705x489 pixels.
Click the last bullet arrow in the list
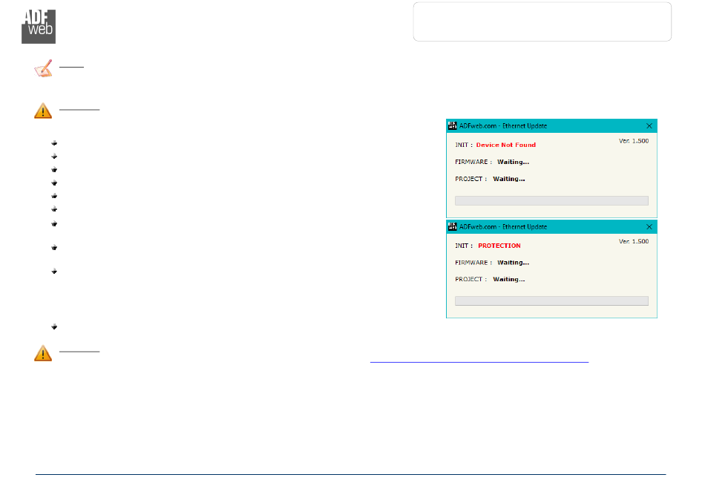pyautogui.click(x=55, y=326)
